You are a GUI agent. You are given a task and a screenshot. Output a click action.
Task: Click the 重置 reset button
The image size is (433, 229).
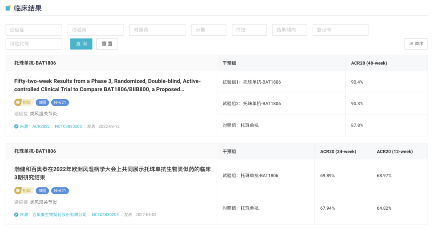[x=107, y=44]
